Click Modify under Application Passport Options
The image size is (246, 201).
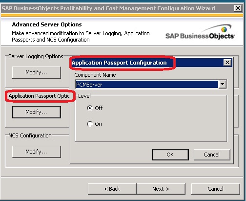click(37, 112)
